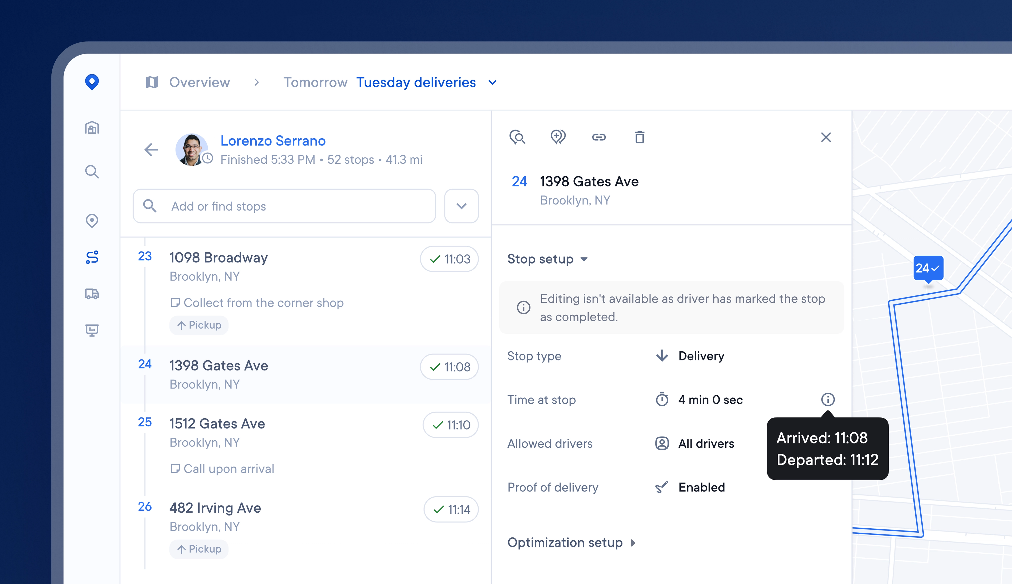The width and height of the screenshot is (1012, 584).
Task: Open the routes icon in sidebar
Action: [x=92, y=257]
